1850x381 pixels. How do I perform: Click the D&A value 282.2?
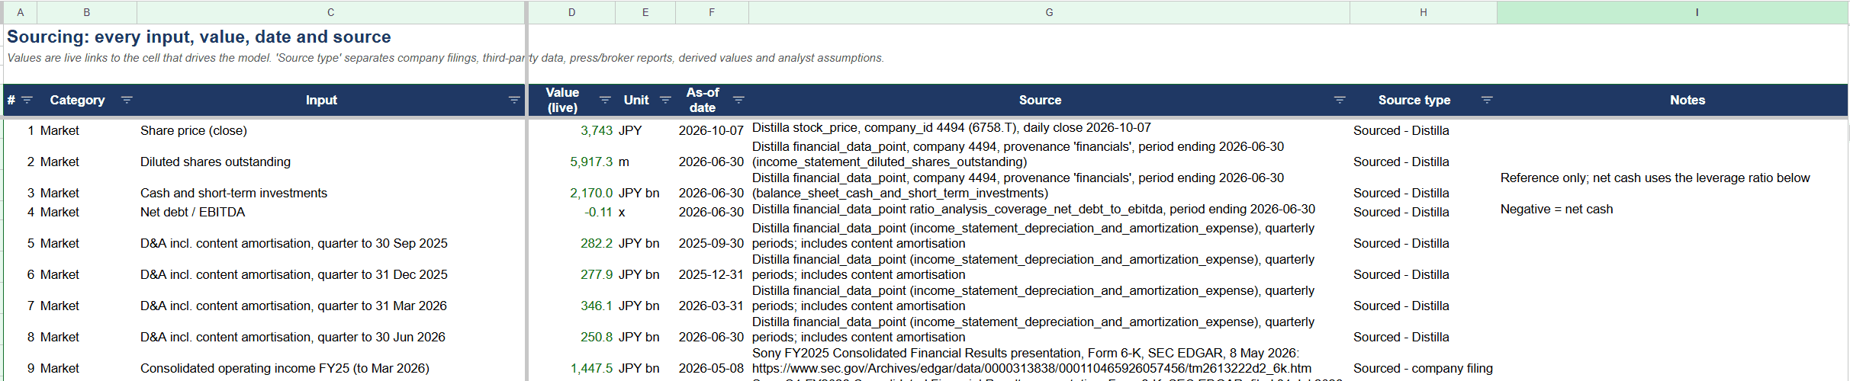click(597, 244)
